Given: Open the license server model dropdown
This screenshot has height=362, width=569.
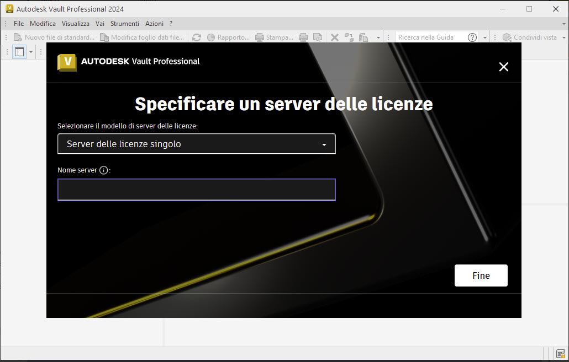Looking at the screenshot, I should (196, 144).
